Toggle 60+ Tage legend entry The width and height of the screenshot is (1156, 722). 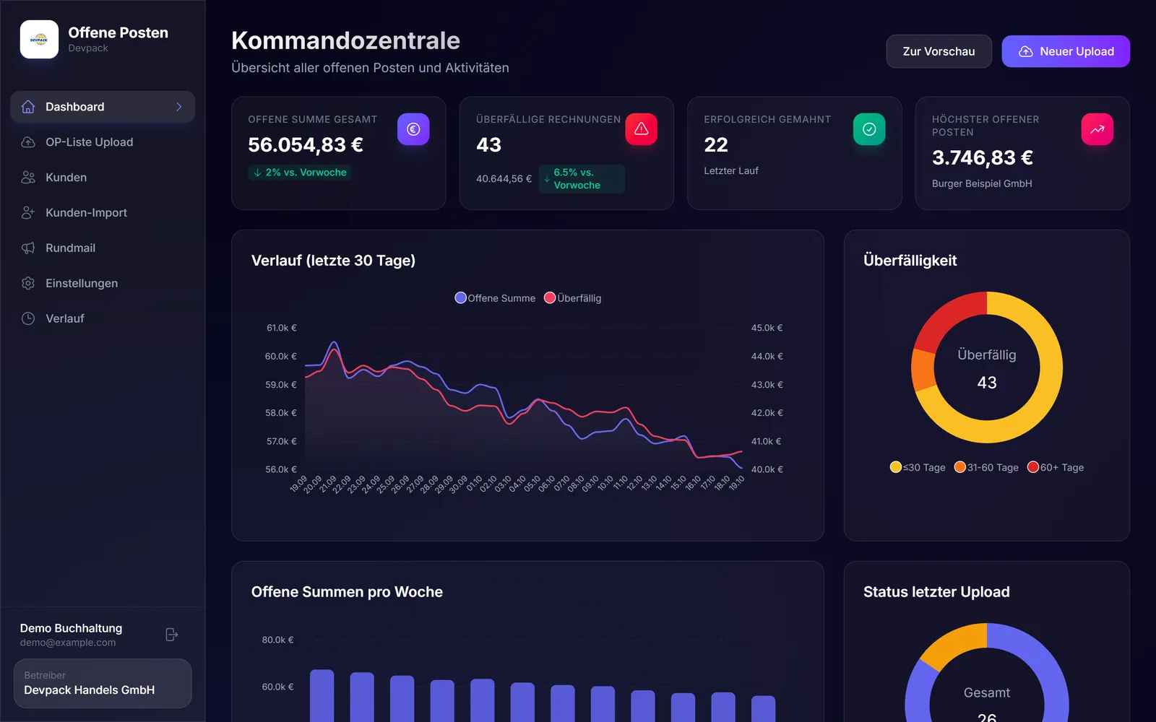(1055, 467)
